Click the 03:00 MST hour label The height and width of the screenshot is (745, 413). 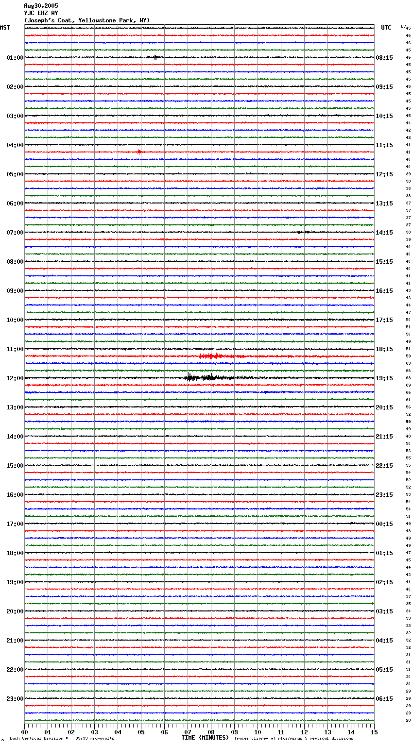pyautogui.click(x=15, y=116)
